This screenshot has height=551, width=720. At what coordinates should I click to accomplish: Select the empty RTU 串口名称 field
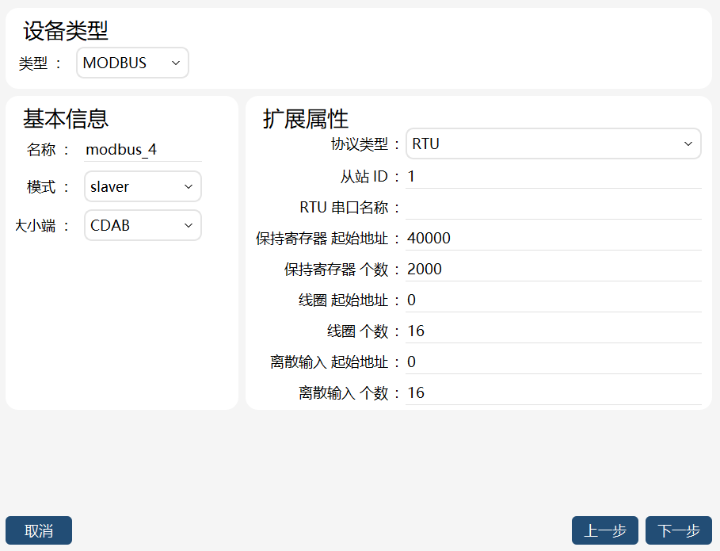pyautogui.click(x=554, y=208)
